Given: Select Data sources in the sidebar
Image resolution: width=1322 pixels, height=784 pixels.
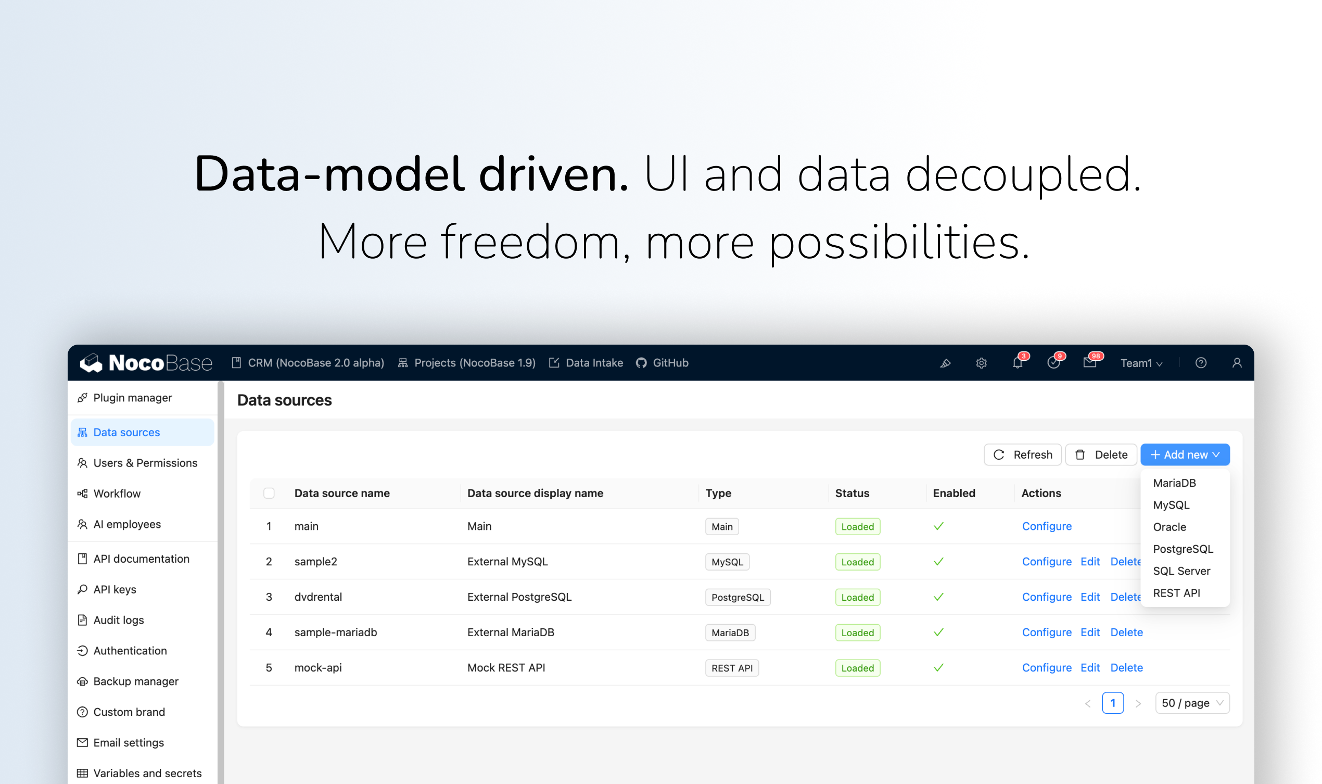Looking at the screenshot, I should (x=127, y=432).
